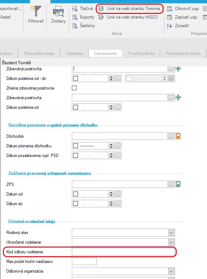207x279 pixels.
Task: Click the green plus next to first Zdravotná poisťovňa
Action: (178, 69)
